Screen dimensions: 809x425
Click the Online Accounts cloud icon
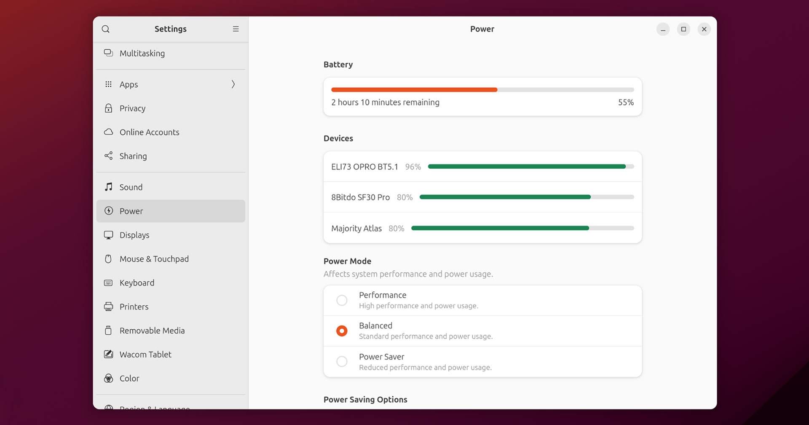(108, 132)
